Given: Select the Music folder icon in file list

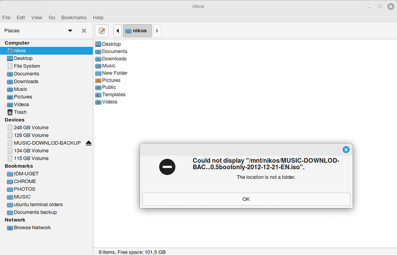Looking at the screenshot, I should [x=98, y=66].
